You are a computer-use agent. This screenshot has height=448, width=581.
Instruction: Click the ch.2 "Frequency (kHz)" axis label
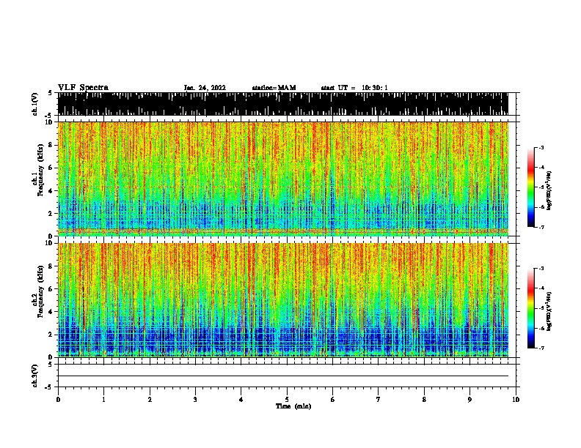[x=41, y=291]
